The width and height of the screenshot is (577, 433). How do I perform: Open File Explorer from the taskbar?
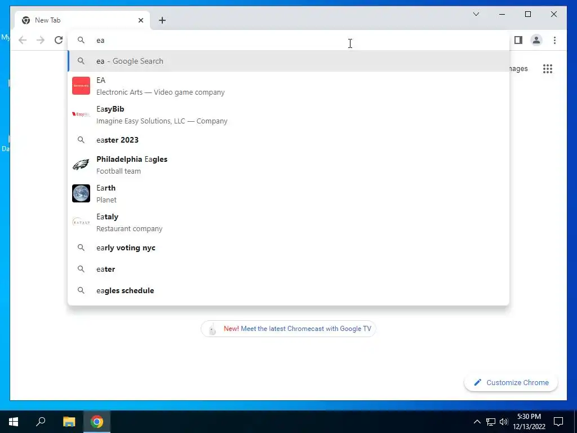[x=69, y=422]
